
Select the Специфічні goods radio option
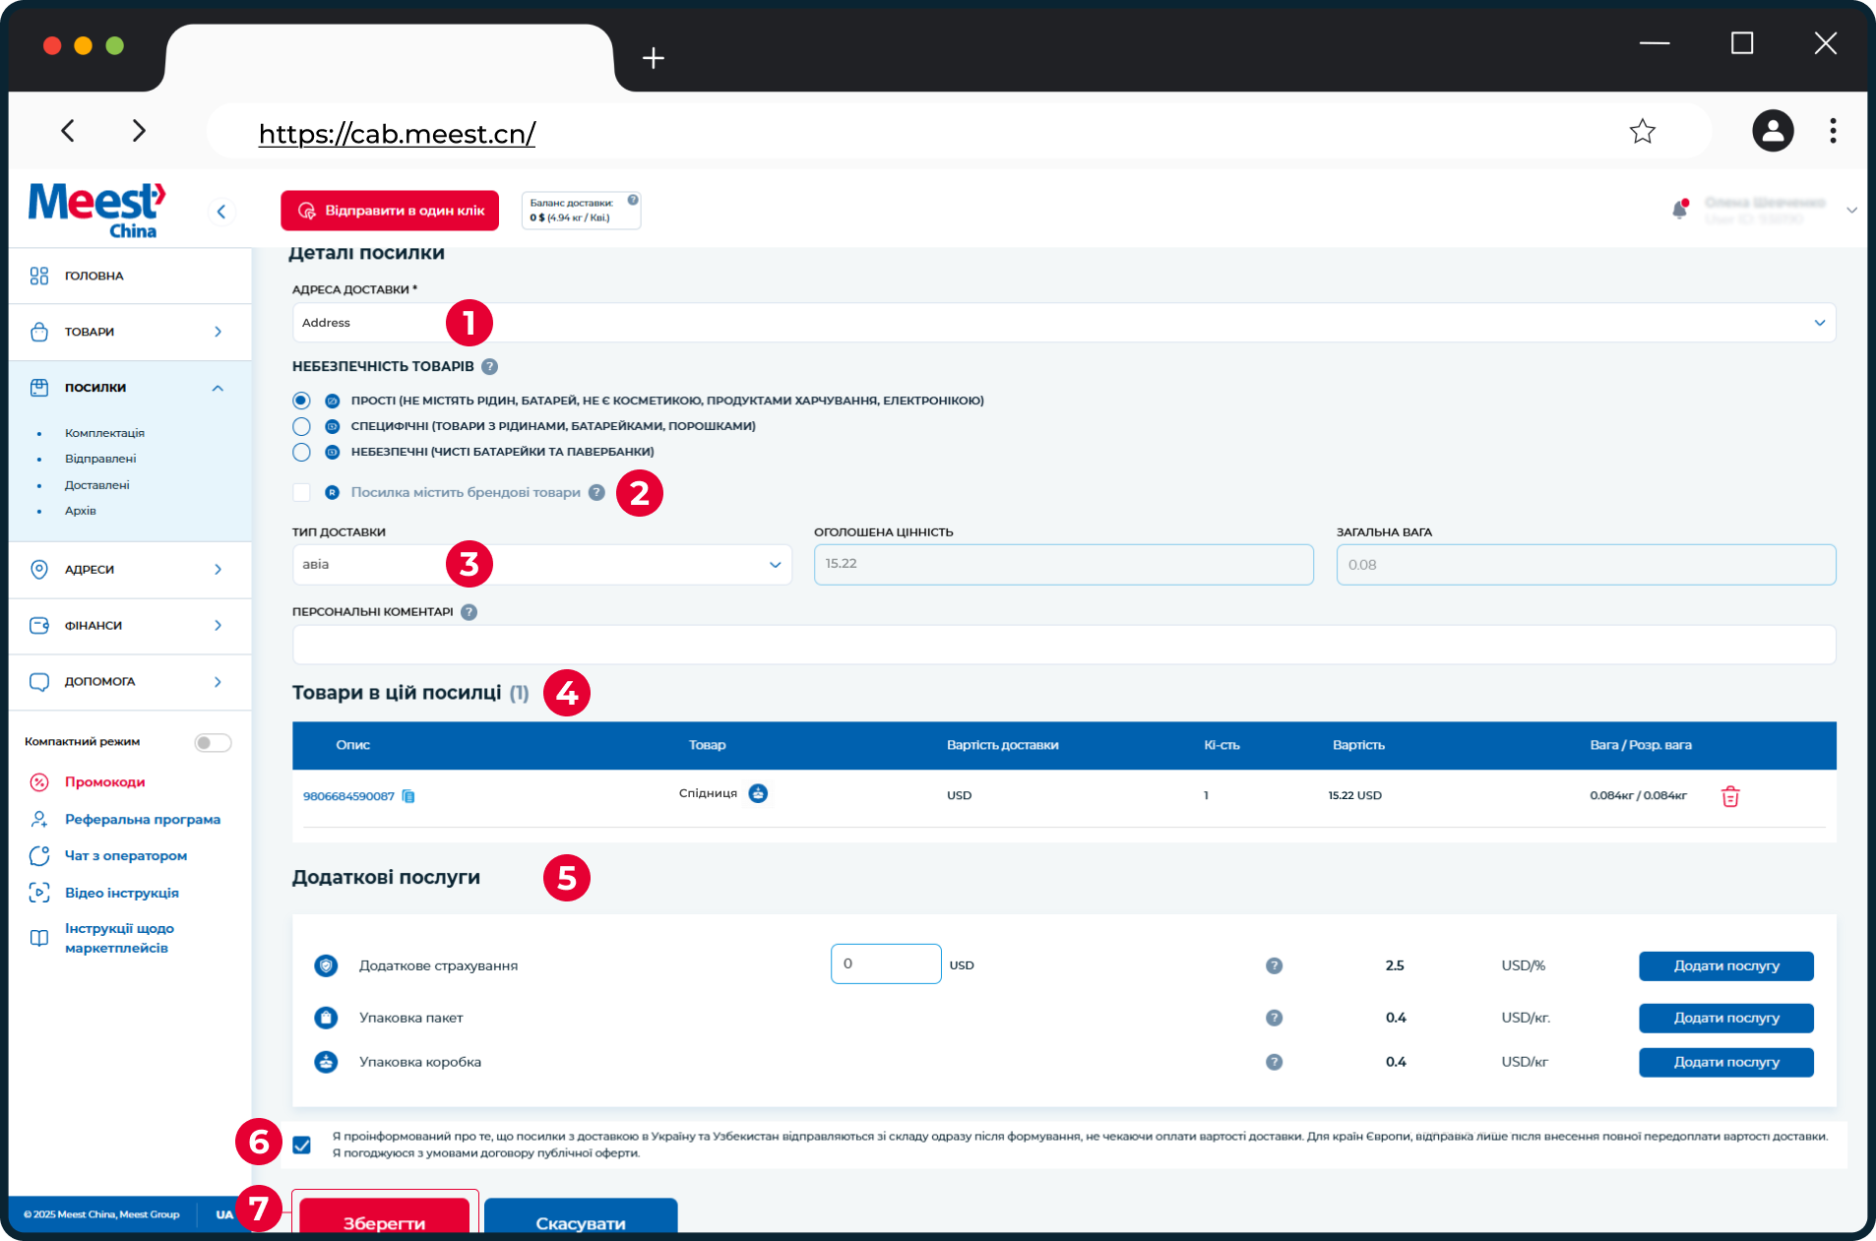click(x=301, y=426)
